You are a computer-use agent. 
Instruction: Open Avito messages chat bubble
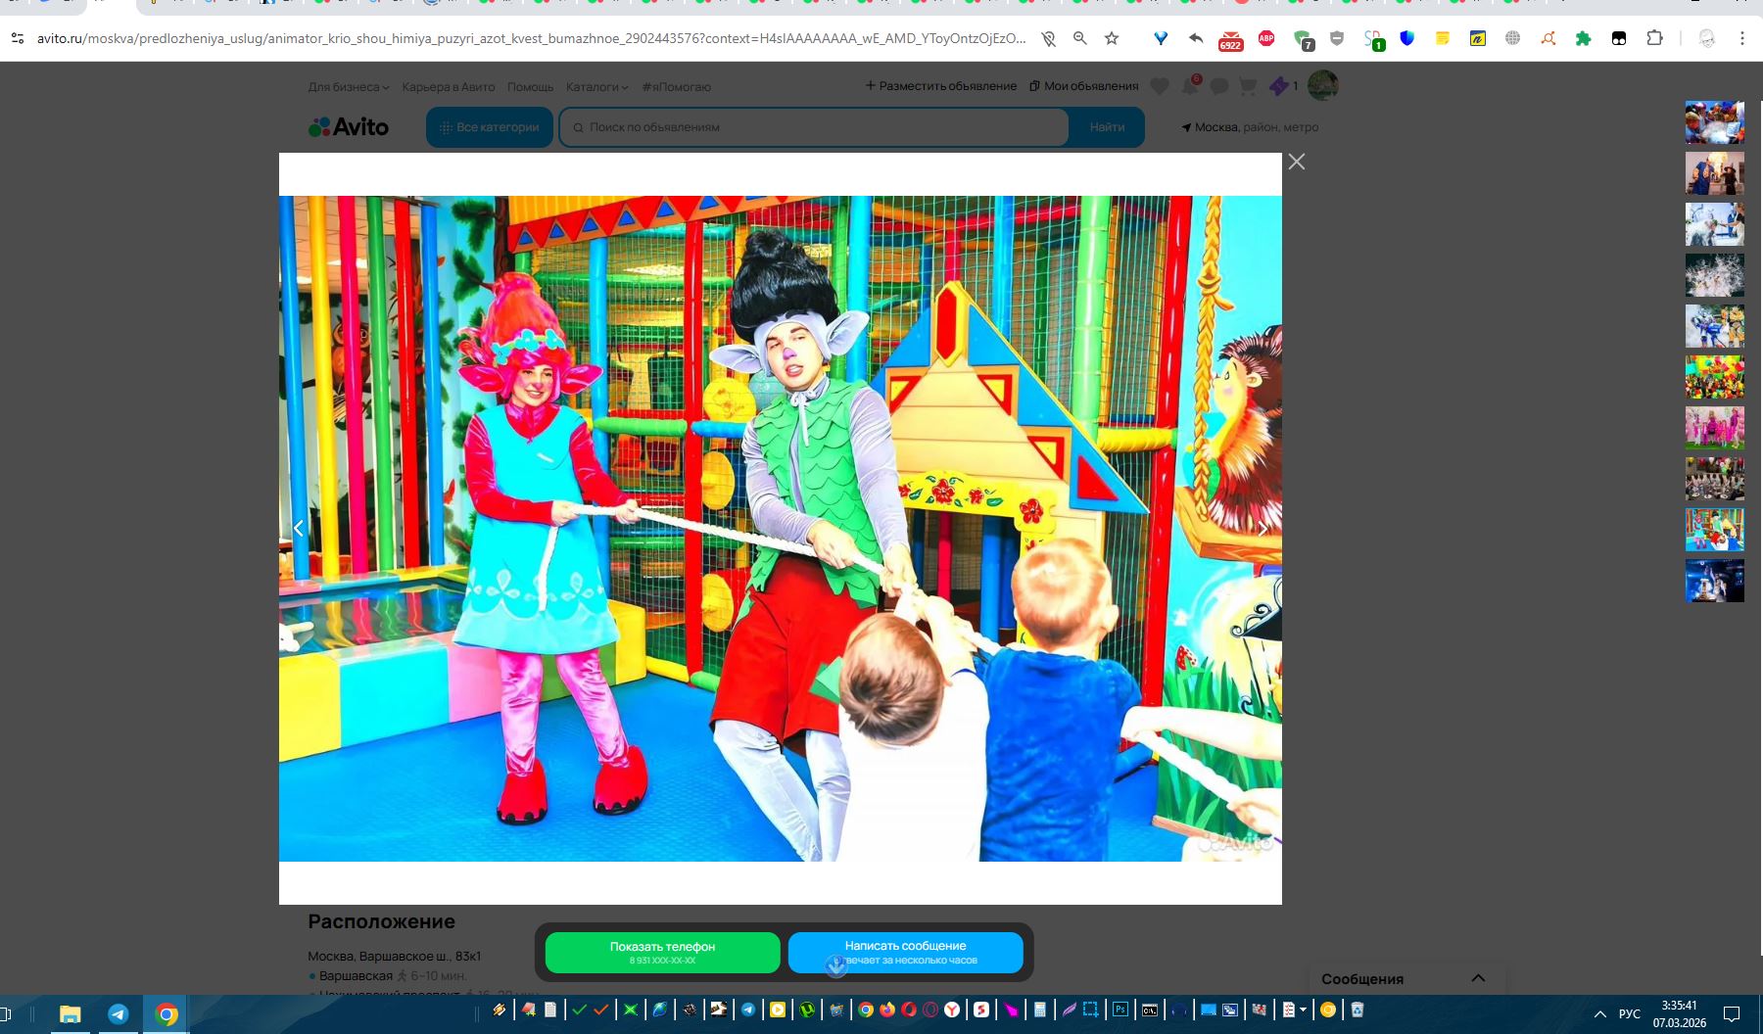pyautogui.click(x=1219, y=86)
